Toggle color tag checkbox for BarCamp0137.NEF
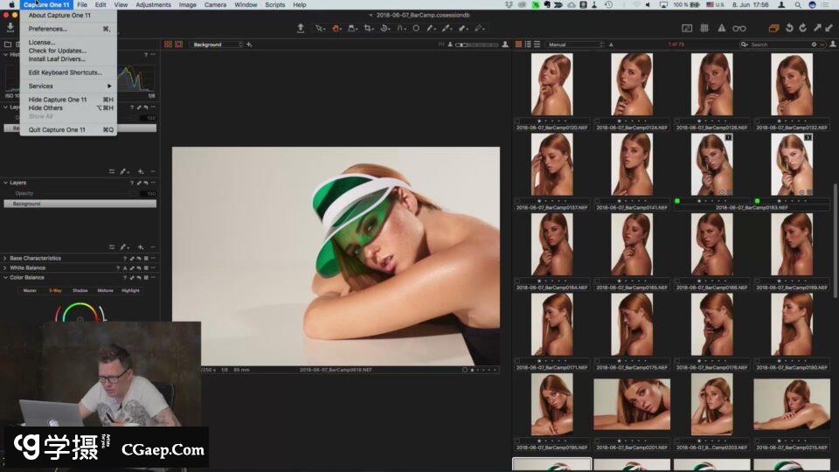The image size is (839, 472). pyautogui.click(x=517, y=201)
